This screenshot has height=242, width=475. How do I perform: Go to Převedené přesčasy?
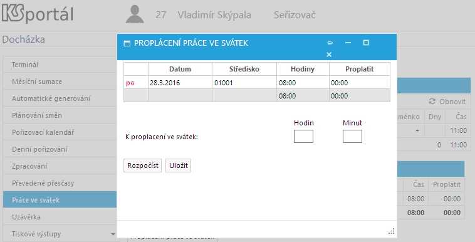coord(60,183)
